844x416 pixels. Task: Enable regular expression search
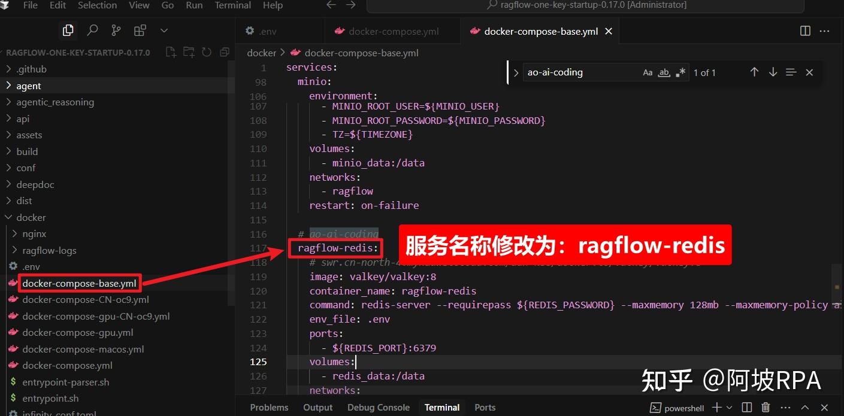point(680,72)
